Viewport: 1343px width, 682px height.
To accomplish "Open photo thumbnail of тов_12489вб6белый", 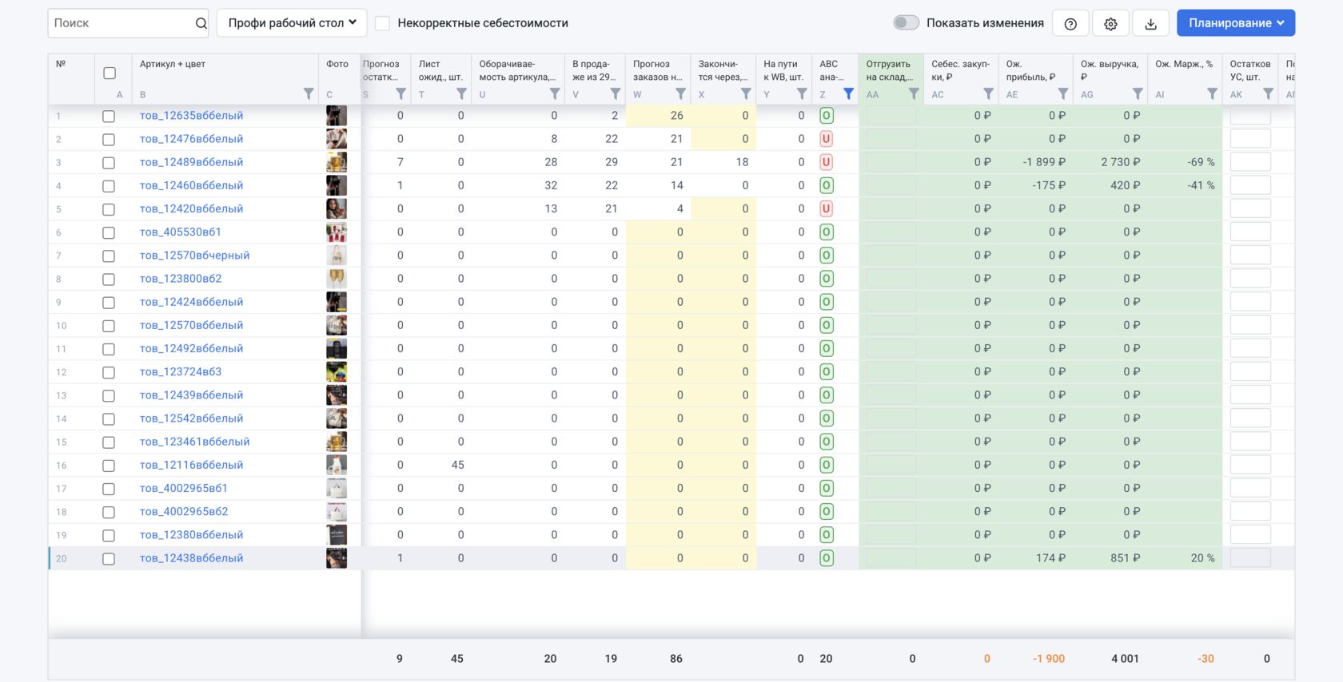I will pos(337,162).
